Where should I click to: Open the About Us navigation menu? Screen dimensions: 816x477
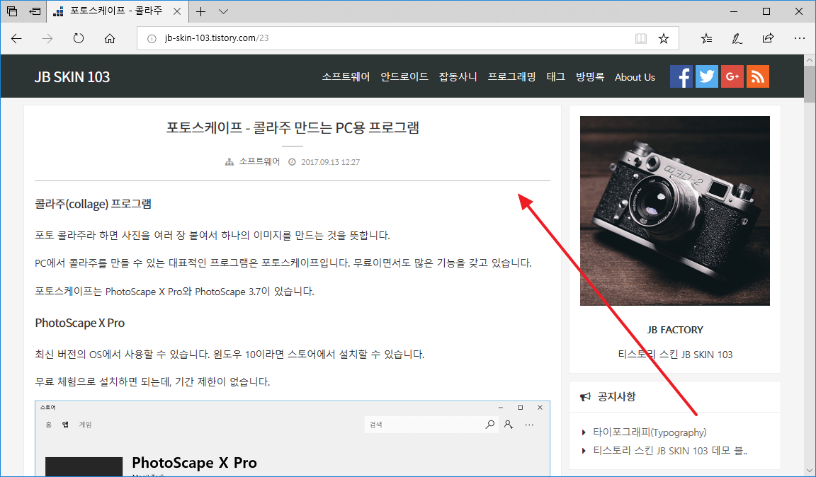click(635, 77)
